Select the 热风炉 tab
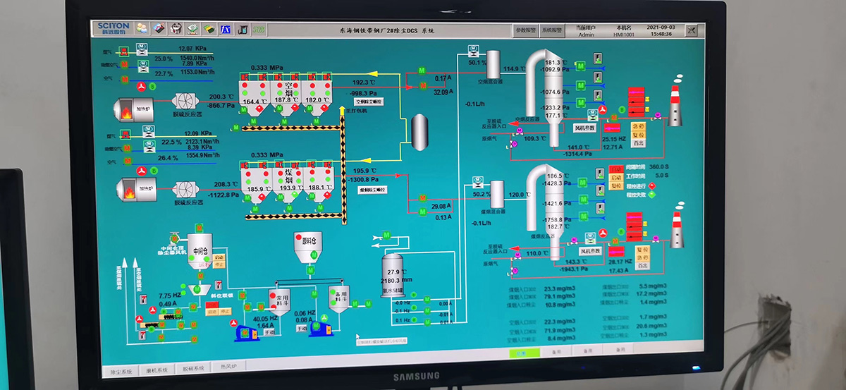Viewport: 846px width, 390px height. [230, 367]
